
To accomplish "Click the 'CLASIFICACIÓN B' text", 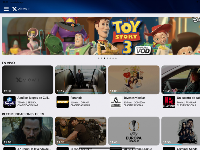I will [x=80, y=105].
